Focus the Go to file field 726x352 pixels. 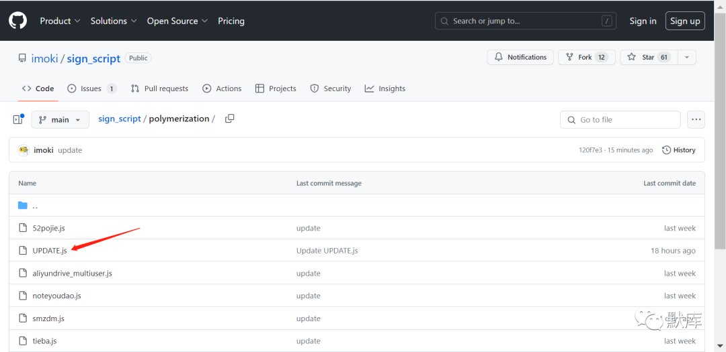coord(620,119)
